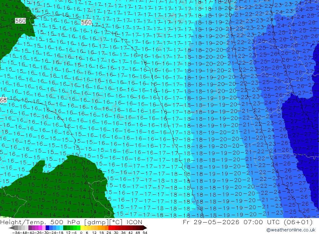Click the '54' legend value at the warm end
This screenshot has width=319, height=234.
(x=145, y=233)
